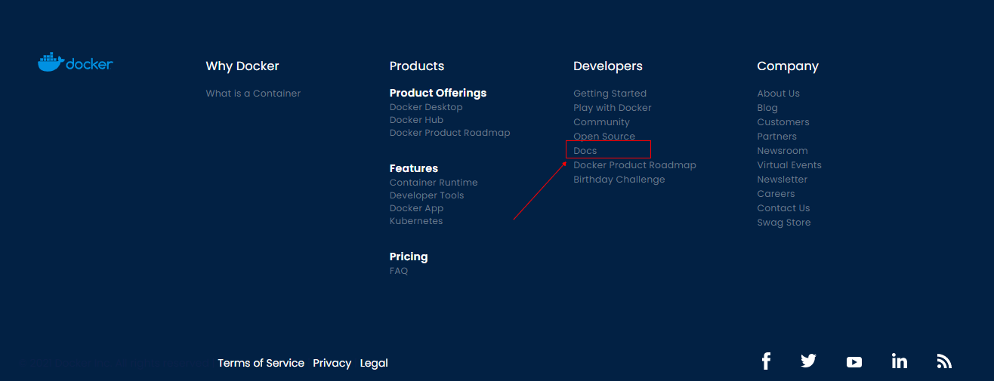
Task: Go to What is a Container
Action: [x=253, y=94]
